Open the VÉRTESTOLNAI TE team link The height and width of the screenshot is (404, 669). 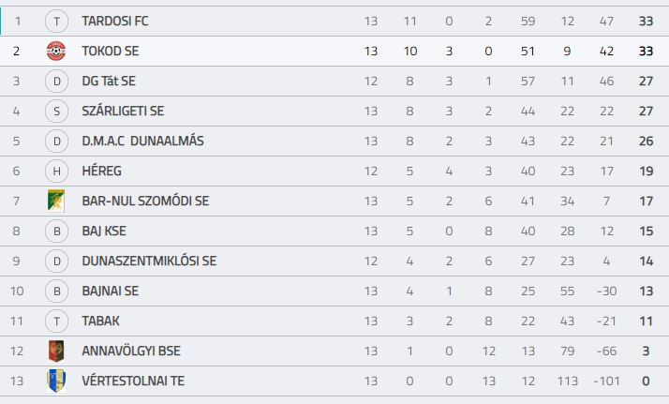click(133, 381)
